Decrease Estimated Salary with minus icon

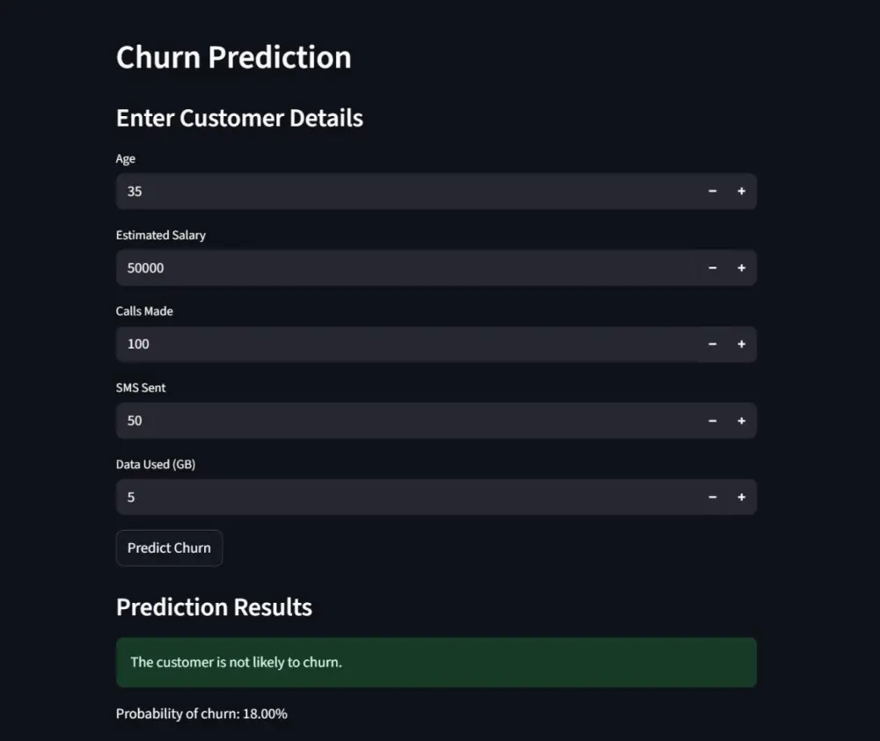(x=712, y=268)
